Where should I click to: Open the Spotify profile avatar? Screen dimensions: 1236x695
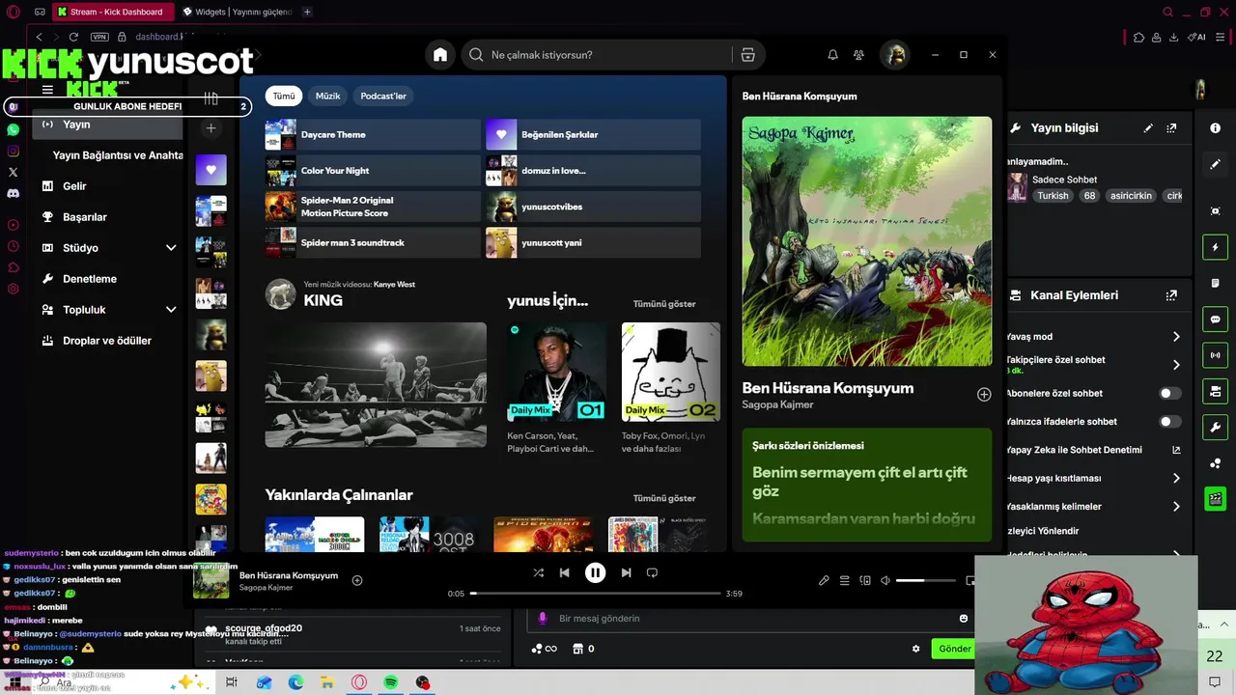(895, 55)
